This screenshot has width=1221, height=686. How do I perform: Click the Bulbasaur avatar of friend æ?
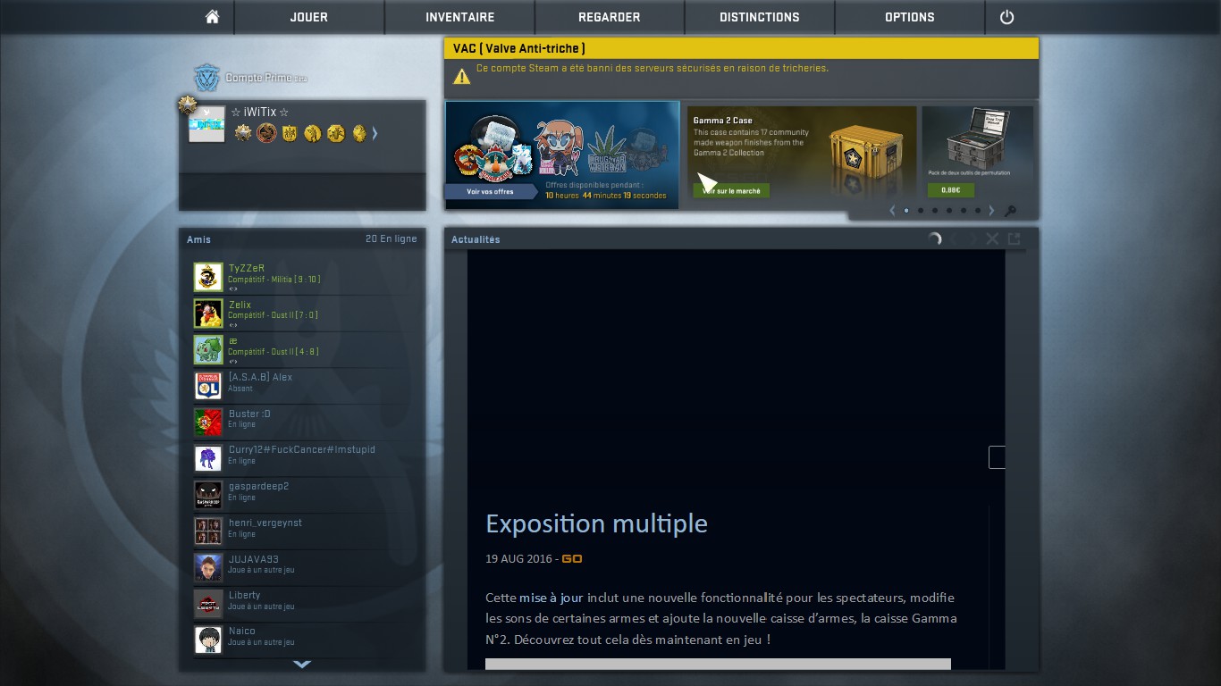tap(208, 349)
